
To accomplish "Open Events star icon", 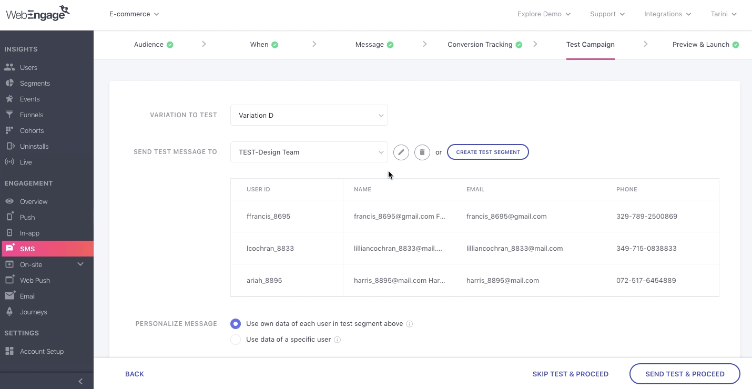I will tap(9, 99).
